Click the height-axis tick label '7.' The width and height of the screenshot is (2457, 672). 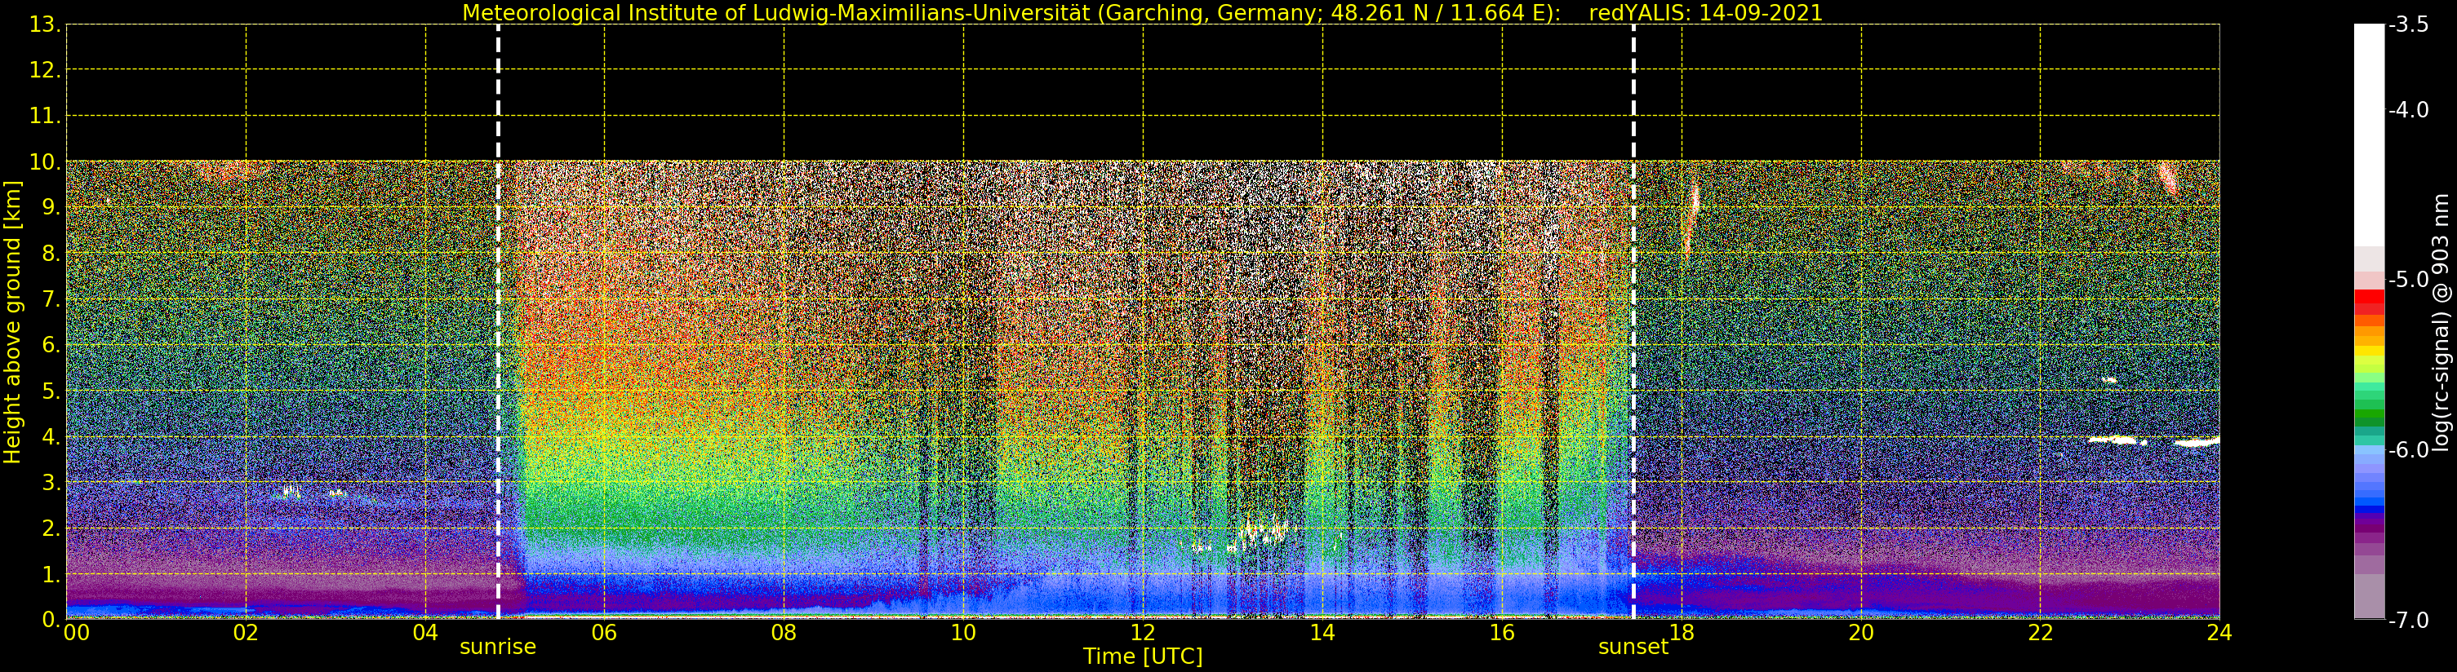tap(51, 299)
